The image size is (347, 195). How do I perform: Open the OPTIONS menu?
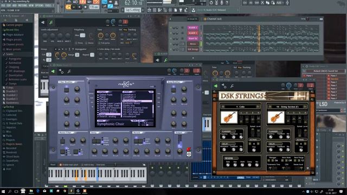(40, 5)
